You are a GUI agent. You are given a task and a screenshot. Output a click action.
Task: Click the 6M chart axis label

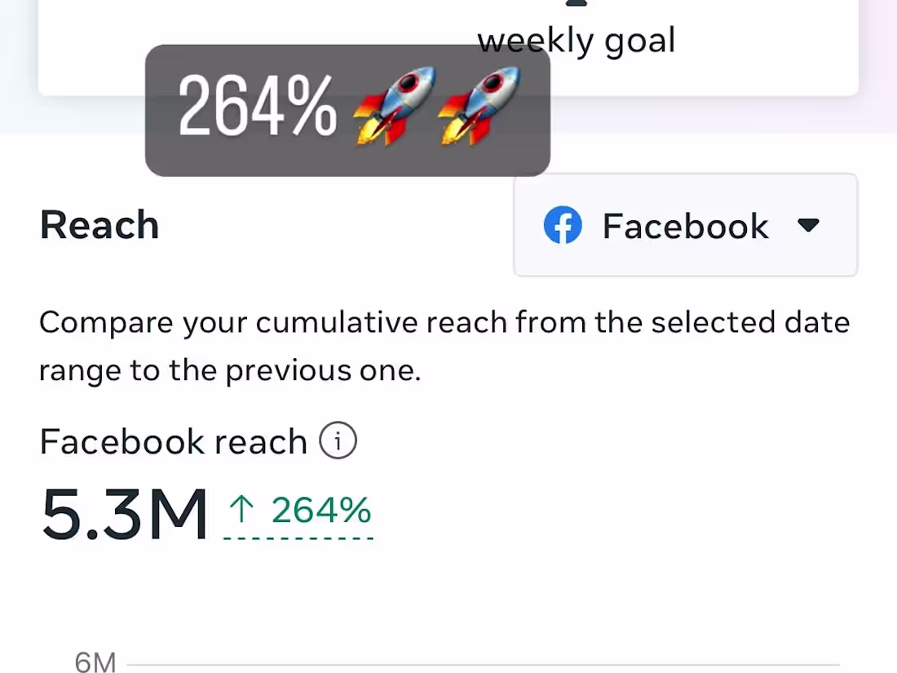point(95,663)
